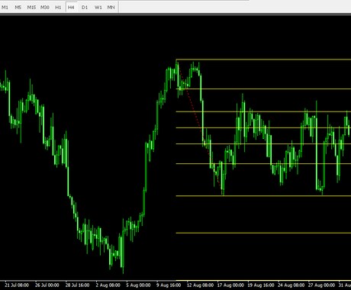Select the lowest Fibonacci extension level line
This screenshot has width=351, height=290.
click(x=263, y=233)
